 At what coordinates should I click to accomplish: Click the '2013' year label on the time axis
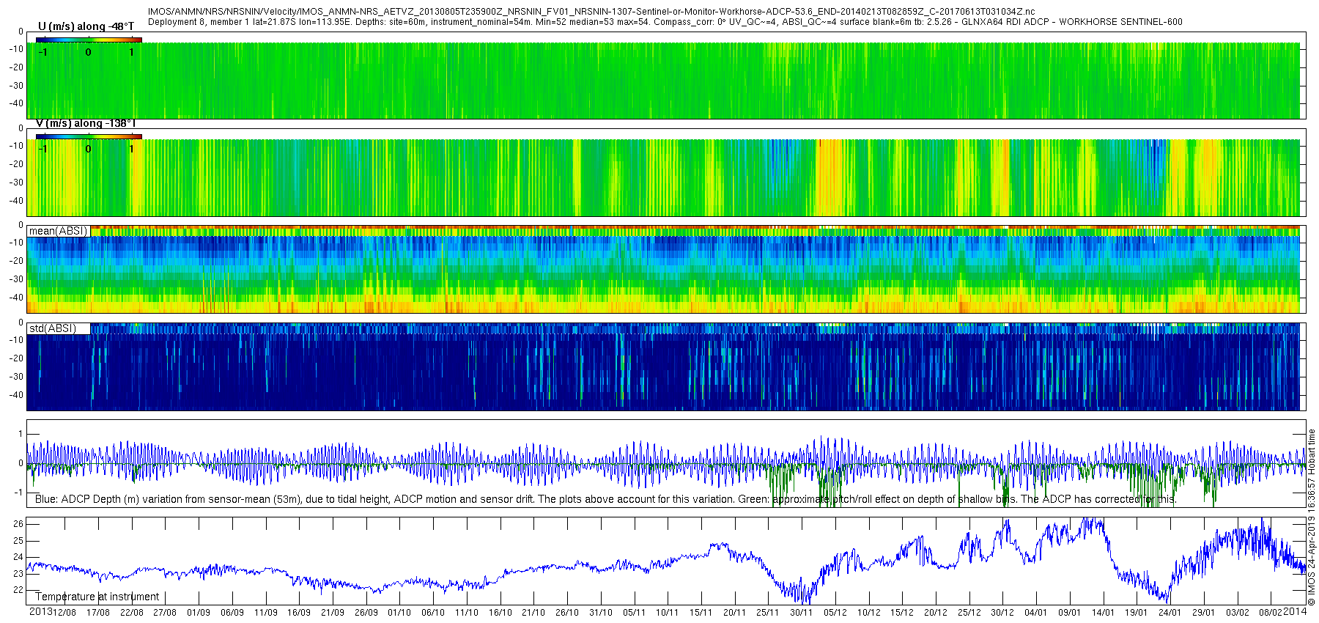40,612
